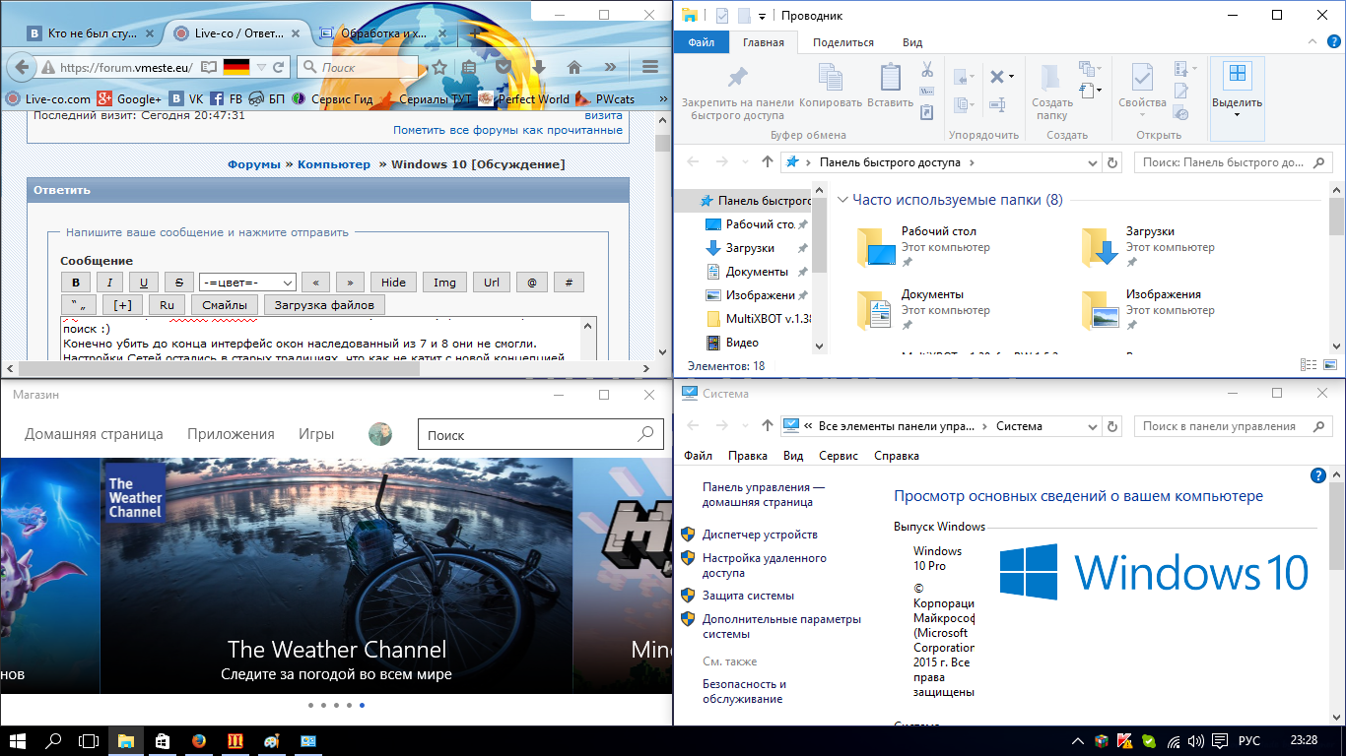Click the up-arrow button in Explorer navigation
The image size is (1346, 756).
coord(768,162)
